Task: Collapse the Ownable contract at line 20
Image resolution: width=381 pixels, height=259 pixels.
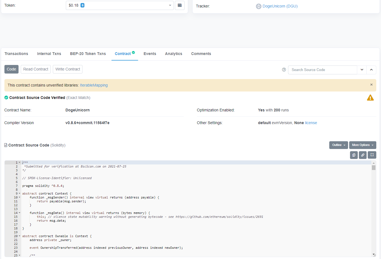Action: [19, 236]
